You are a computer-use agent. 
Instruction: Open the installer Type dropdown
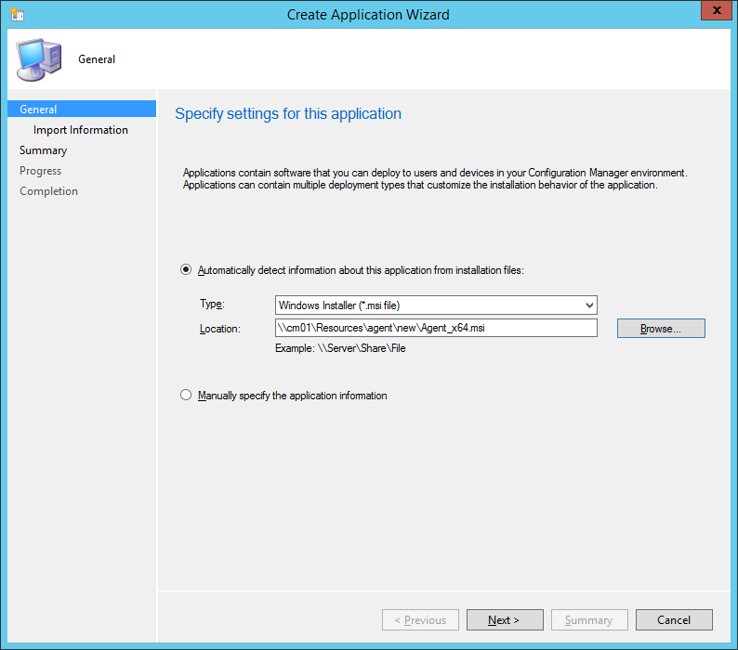pyautogui.click(x=436, y=305)
